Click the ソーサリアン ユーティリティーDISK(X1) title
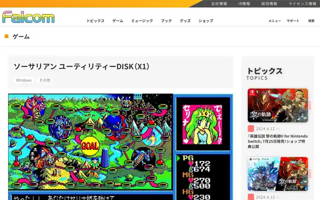The height and width of the screenshot is (200, 320). pyautogui.click(x=81, y=66)
